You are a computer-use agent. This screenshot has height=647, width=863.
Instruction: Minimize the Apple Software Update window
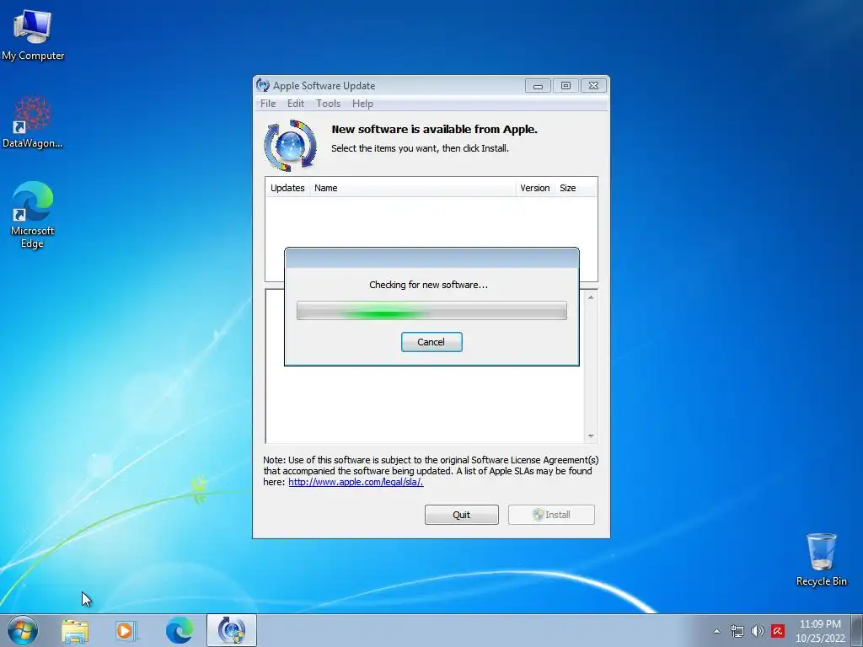(538, 85)
